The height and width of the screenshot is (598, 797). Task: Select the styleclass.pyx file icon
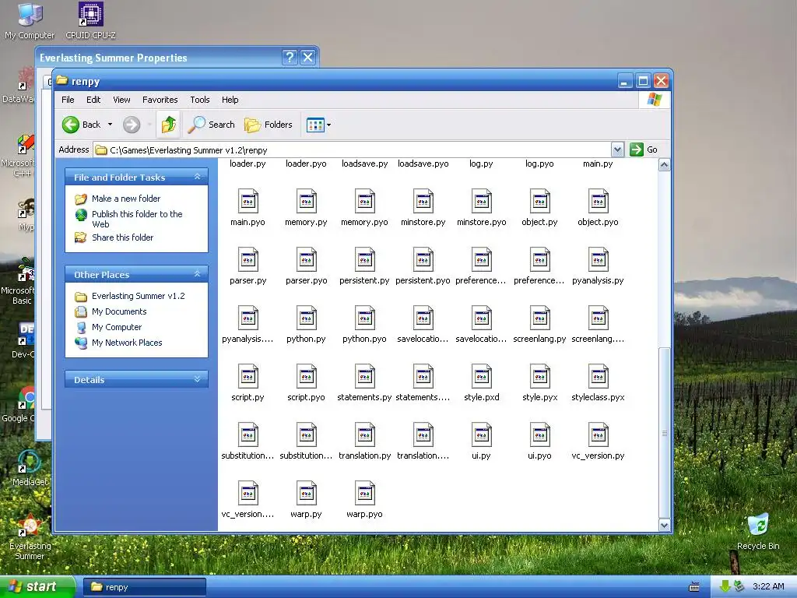[x=599, y=376]
